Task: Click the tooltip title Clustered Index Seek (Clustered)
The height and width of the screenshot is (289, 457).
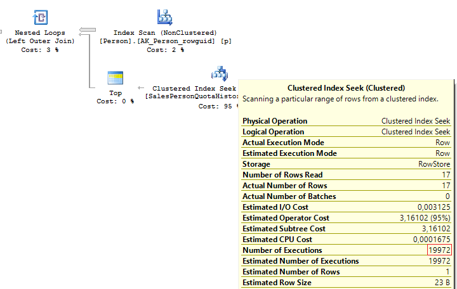Action: click(347, 88)
